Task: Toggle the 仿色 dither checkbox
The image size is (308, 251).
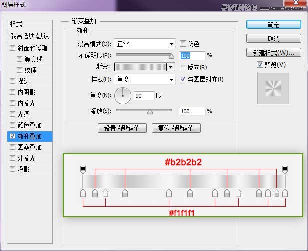Action: [183, 44]
